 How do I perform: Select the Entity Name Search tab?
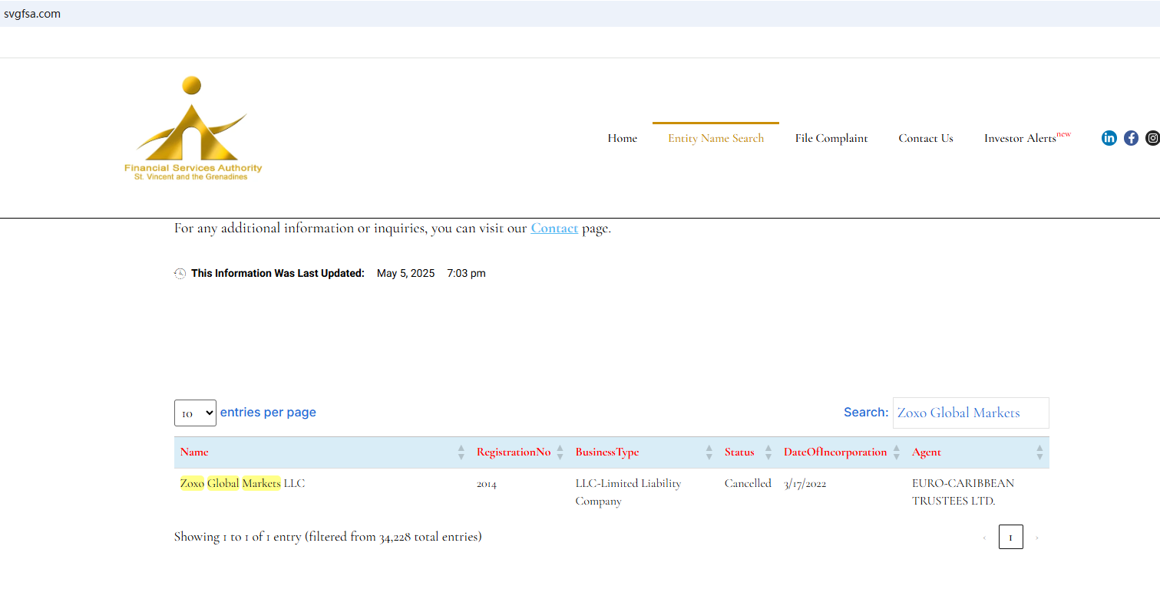pos(715,139)
